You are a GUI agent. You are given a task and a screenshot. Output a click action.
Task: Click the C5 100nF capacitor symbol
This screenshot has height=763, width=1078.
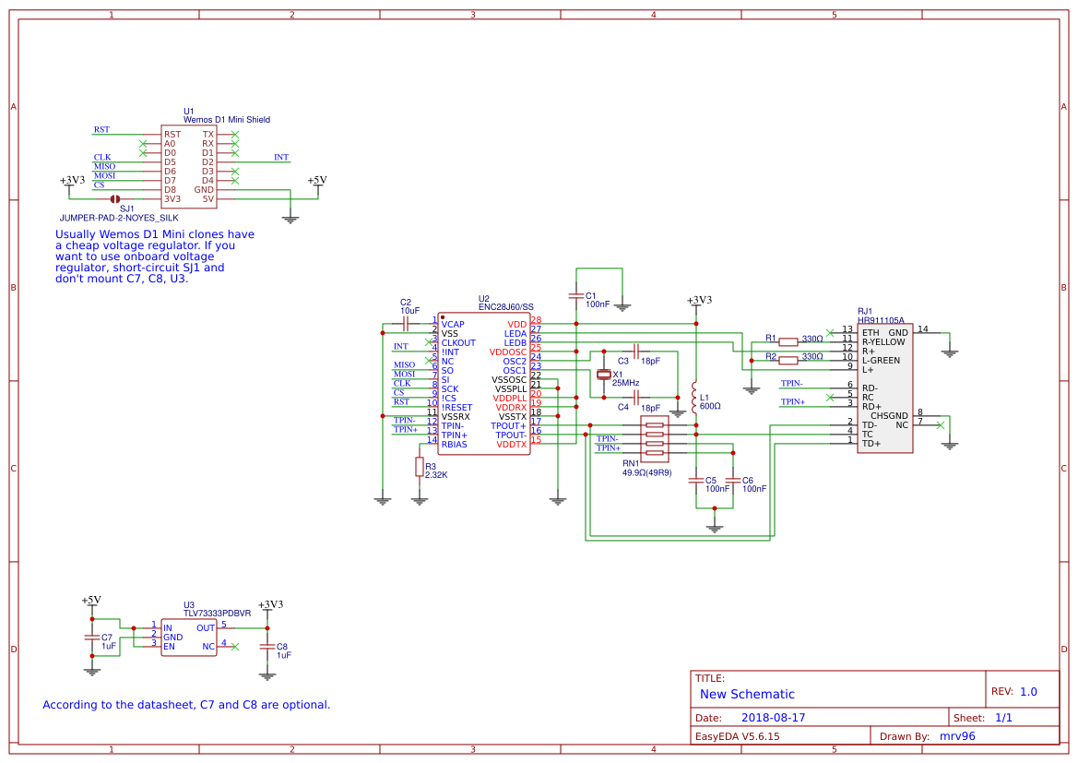[x=695, y=481]
